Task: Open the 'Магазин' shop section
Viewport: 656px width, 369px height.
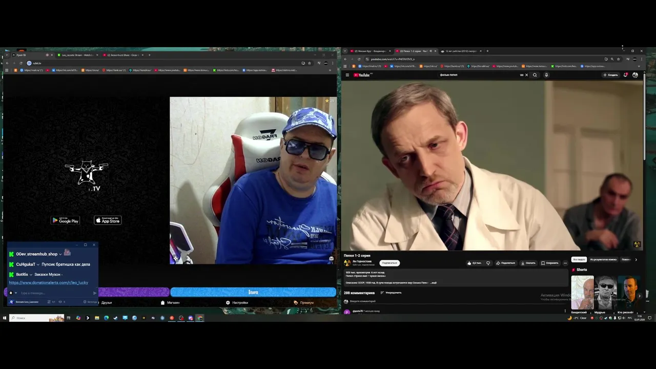Action: (x=170, y=302)
